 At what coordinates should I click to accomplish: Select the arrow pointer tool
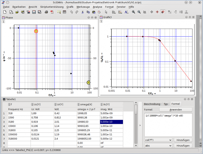[x=106, y=12]
